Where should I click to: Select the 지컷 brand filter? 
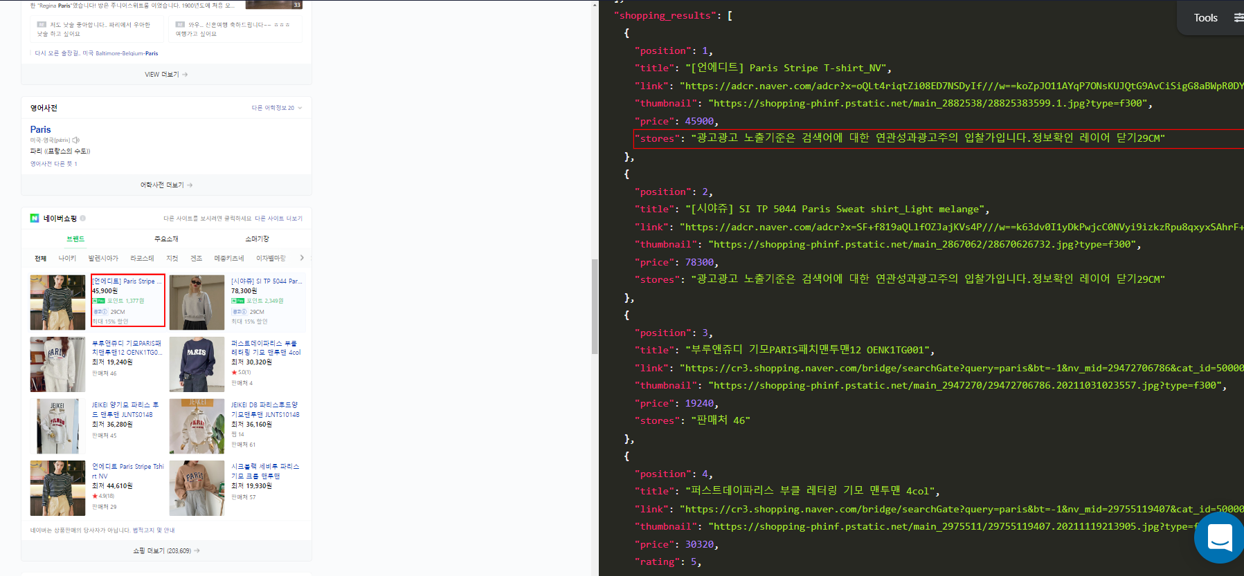(x=172, y=259)
